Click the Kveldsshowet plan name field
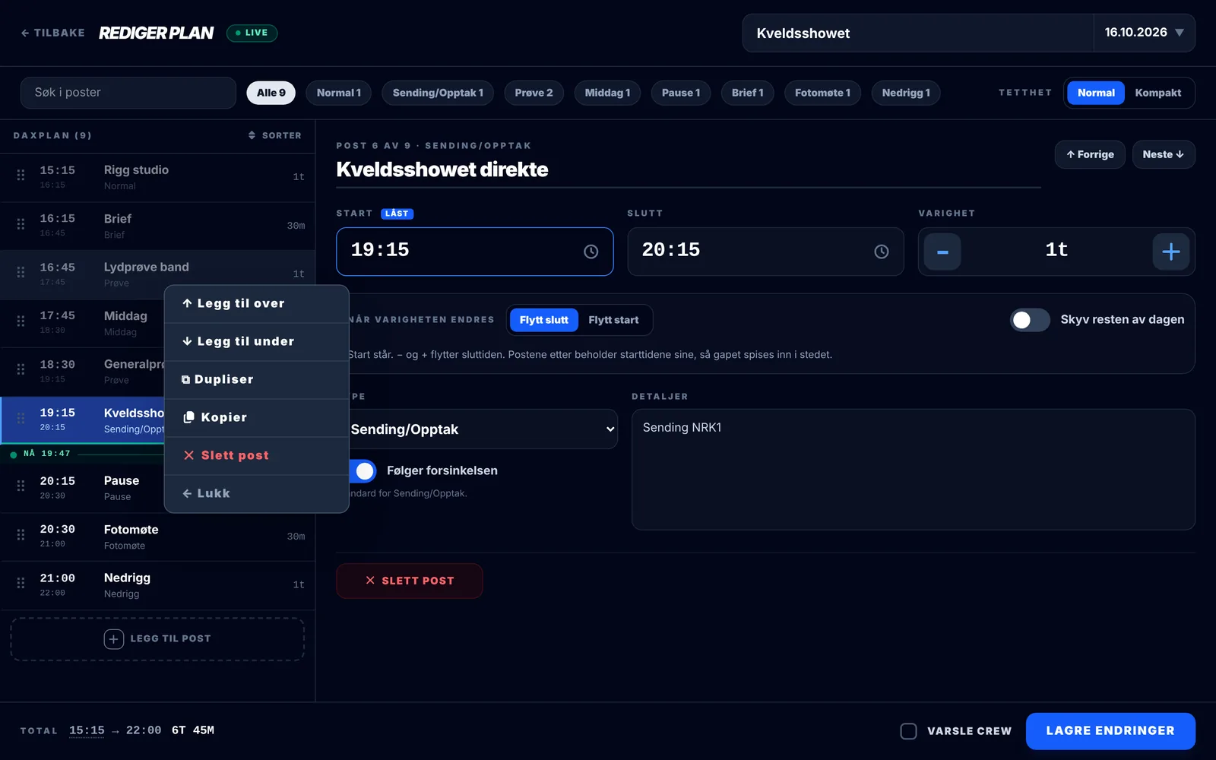 coord(918,33)
